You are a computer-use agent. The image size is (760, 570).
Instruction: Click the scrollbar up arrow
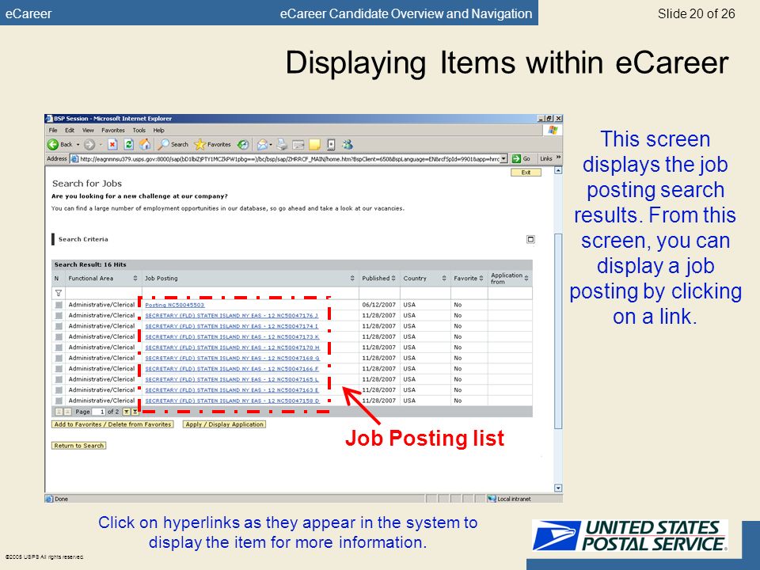[558, 171]
